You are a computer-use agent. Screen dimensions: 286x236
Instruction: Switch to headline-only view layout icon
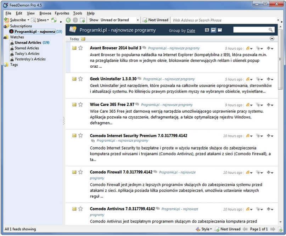click(x=207, y=30)
